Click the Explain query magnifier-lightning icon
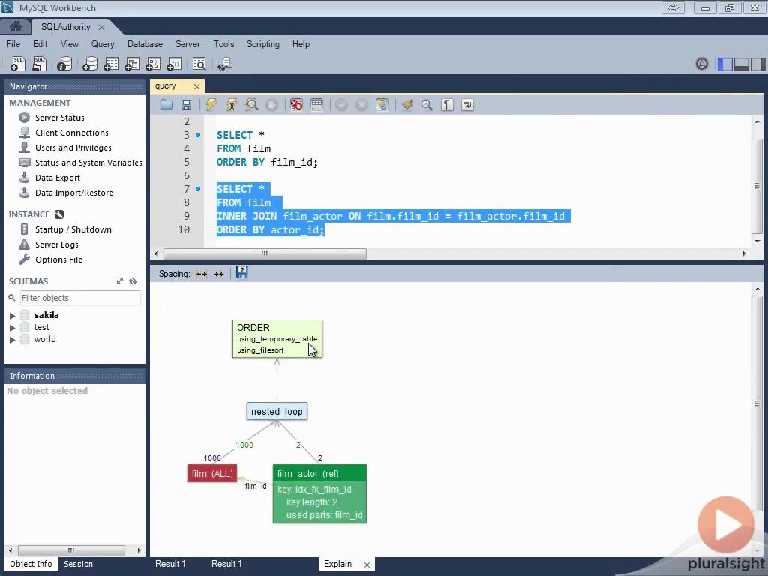 [x=252, y=105]
